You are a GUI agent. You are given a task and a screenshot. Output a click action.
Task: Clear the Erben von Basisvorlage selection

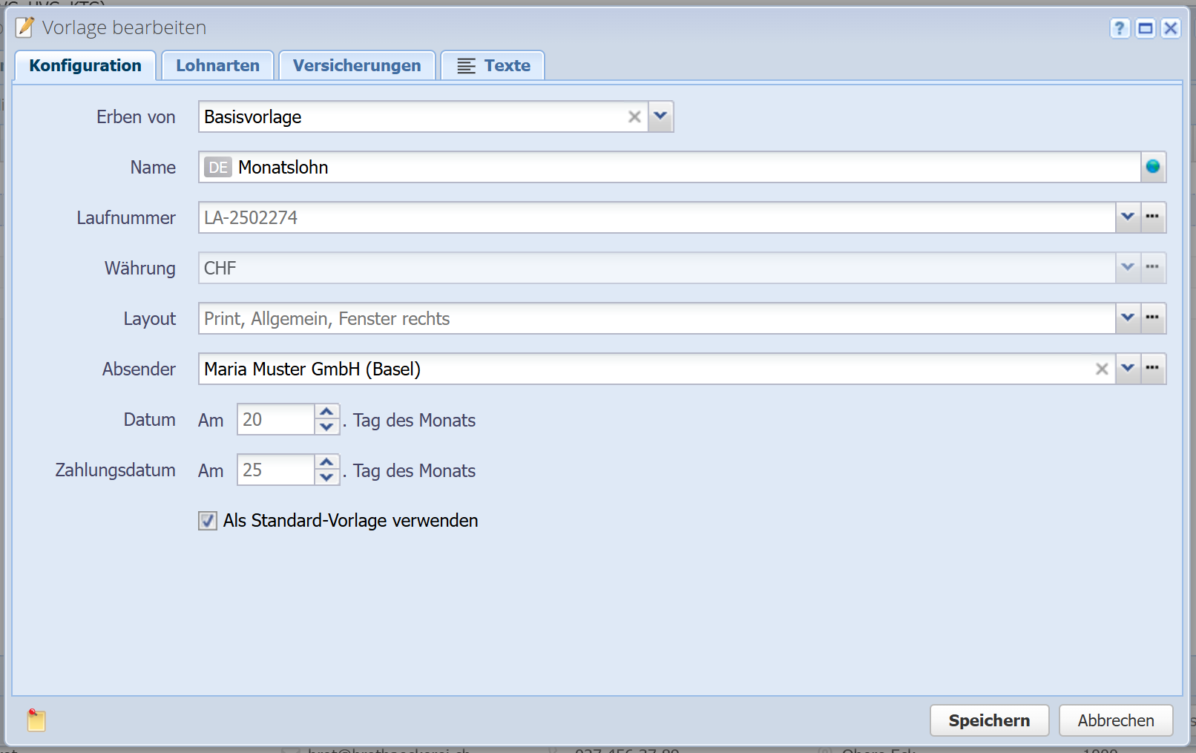click(634, 116)
